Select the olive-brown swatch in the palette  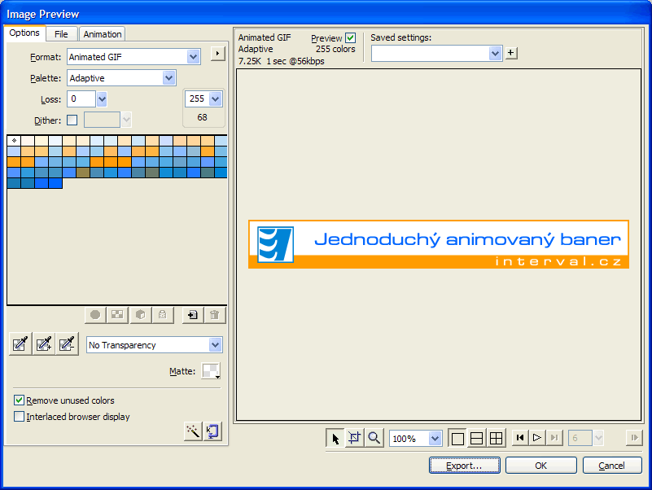[83, 173]
